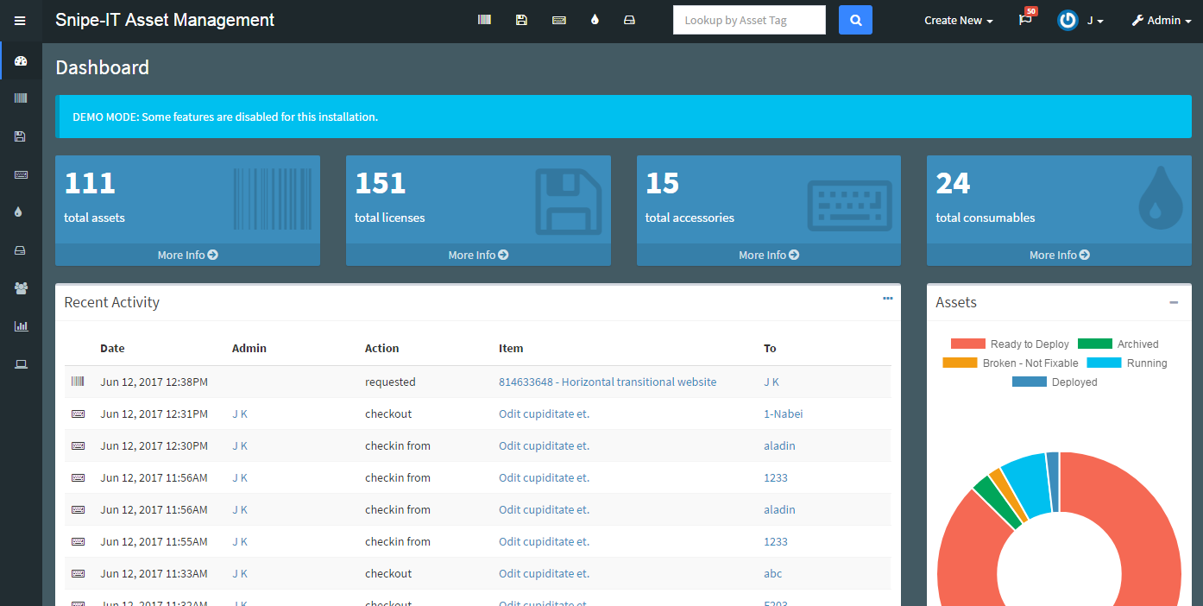
Task: Toggle Deployed legend item
Action: [x=1055, y=382]
